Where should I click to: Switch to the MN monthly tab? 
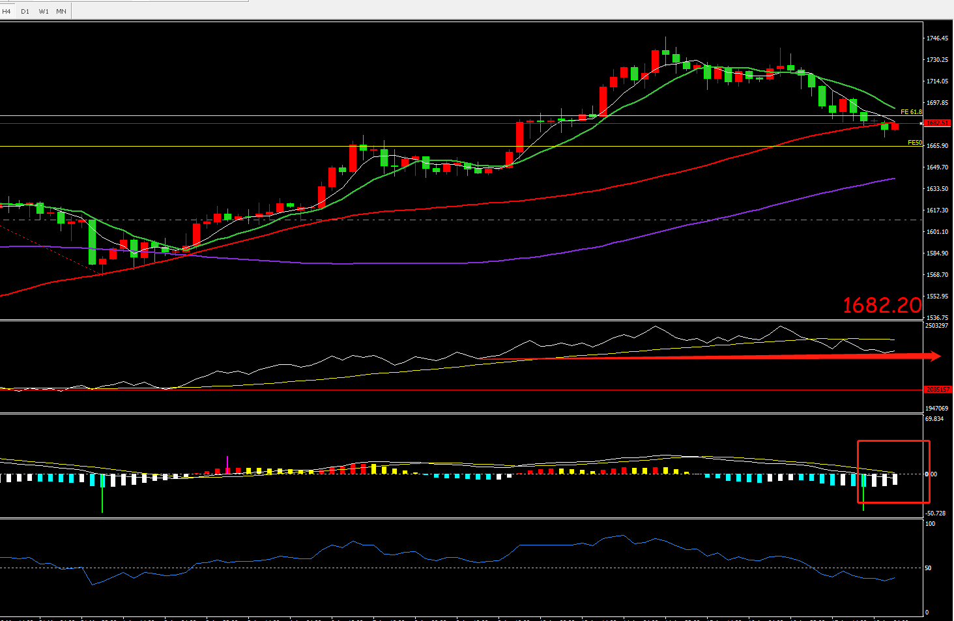coord(61,11)
